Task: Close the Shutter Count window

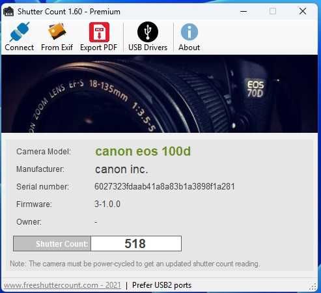Action: pos(303,11)
